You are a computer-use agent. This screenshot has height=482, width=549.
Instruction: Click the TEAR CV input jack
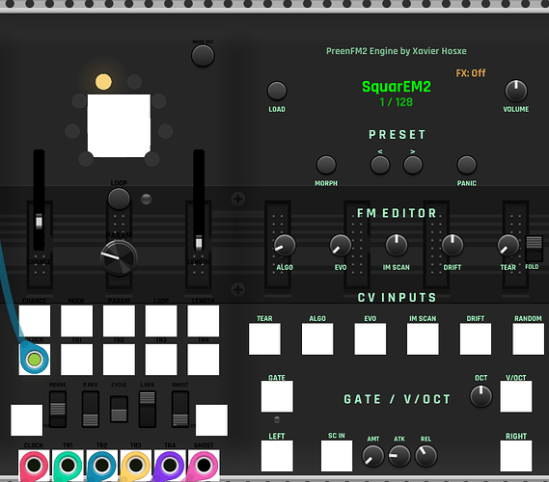[264, 339]
